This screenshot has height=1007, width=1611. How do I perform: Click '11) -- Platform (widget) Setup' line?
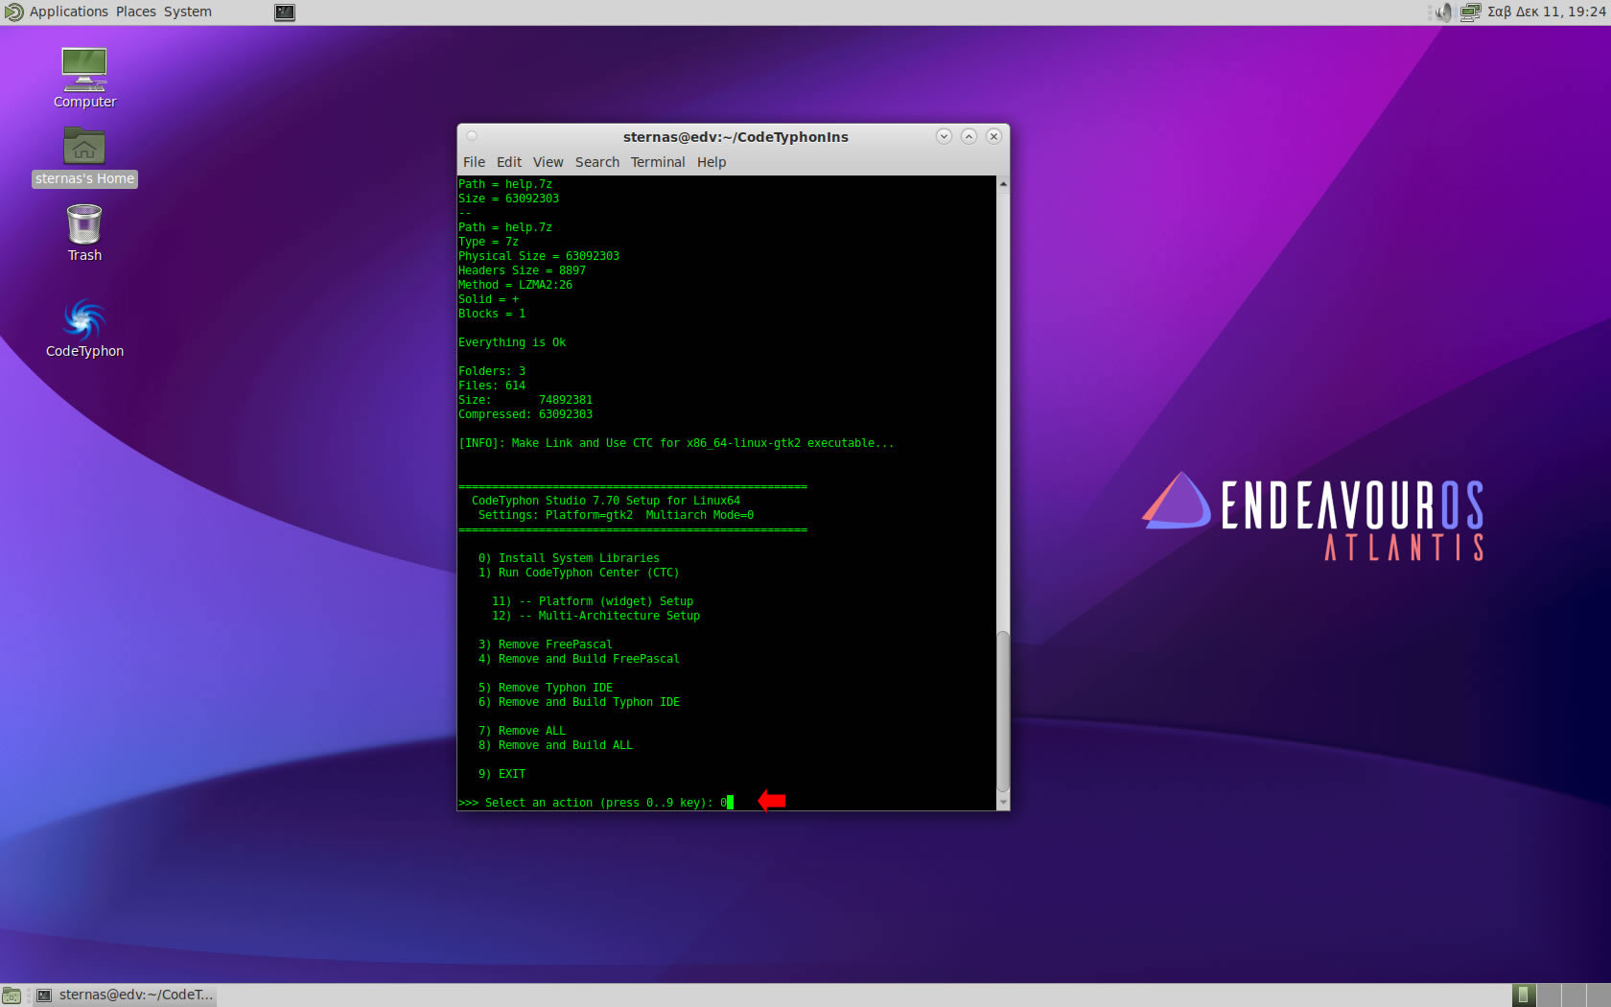click(593, 601)
